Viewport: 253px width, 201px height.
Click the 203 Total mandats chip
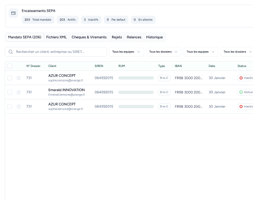(38, 20)
